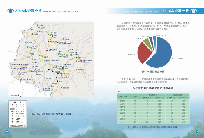204x138 pixels.
Task: Click the 全指标评价 column header
Action: point(153,95)
